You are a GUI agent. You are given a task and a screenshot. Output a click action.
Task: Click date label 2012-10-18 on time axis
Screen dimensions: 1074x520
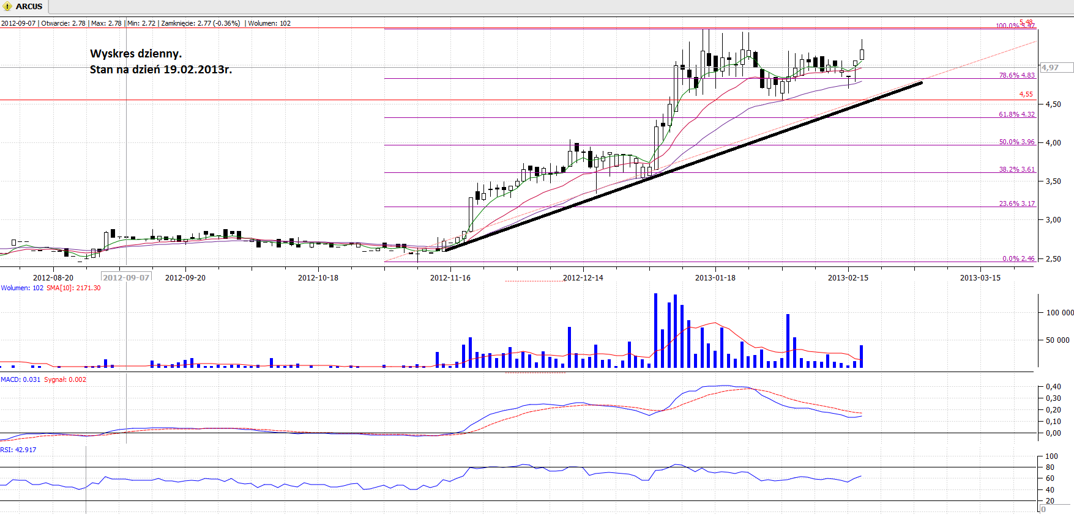point(318,277)
